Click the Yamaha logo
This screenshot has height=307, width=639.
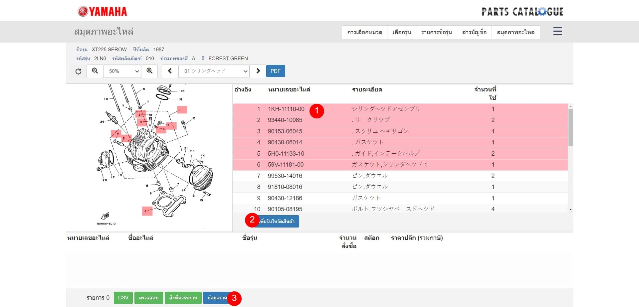click(x=103, y=12)
